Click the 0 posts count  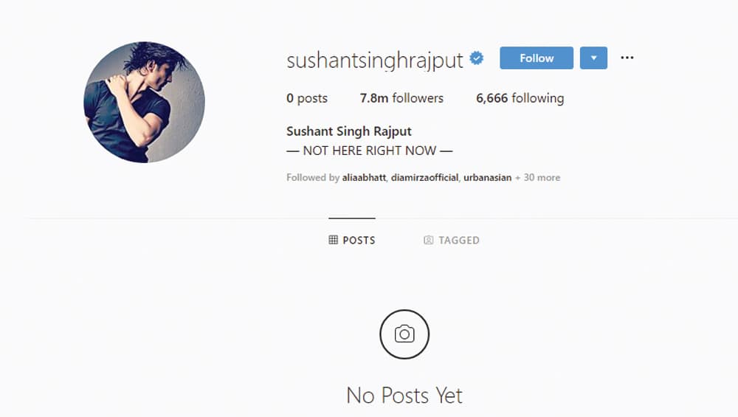pyautogui.click(x=307, y=98)
